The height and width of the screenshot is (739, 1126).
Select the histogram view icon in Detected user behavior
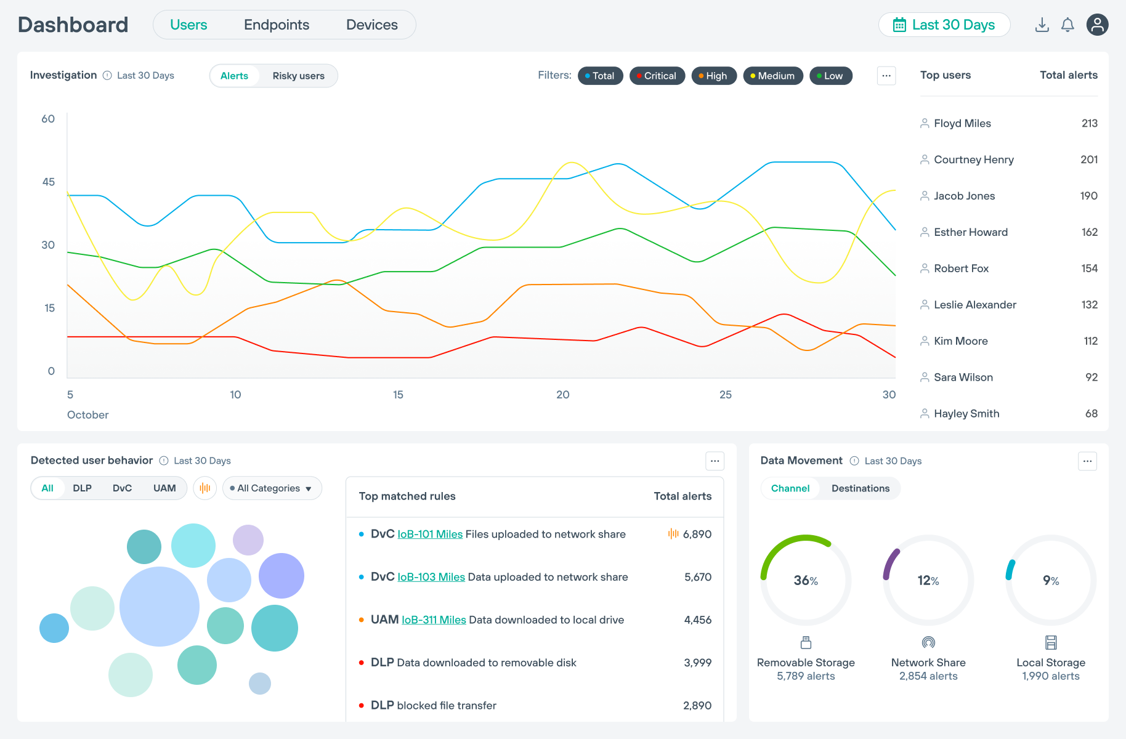[x=205, y=488]
